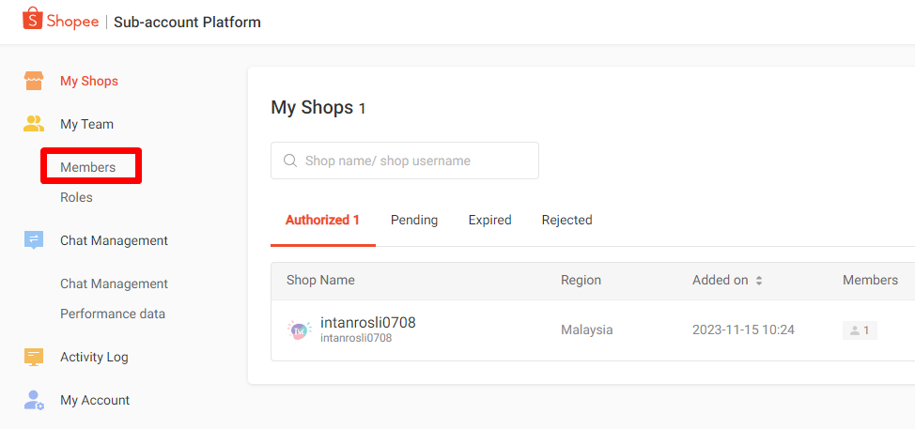Open the Roles page
Viewport: 915px width, 429px height.
click(76, 197)
